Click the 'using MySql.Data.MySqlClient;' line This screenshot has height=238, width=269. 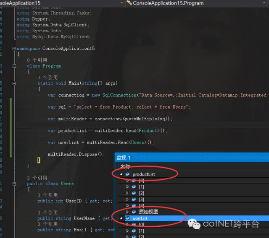click(54, 36)
